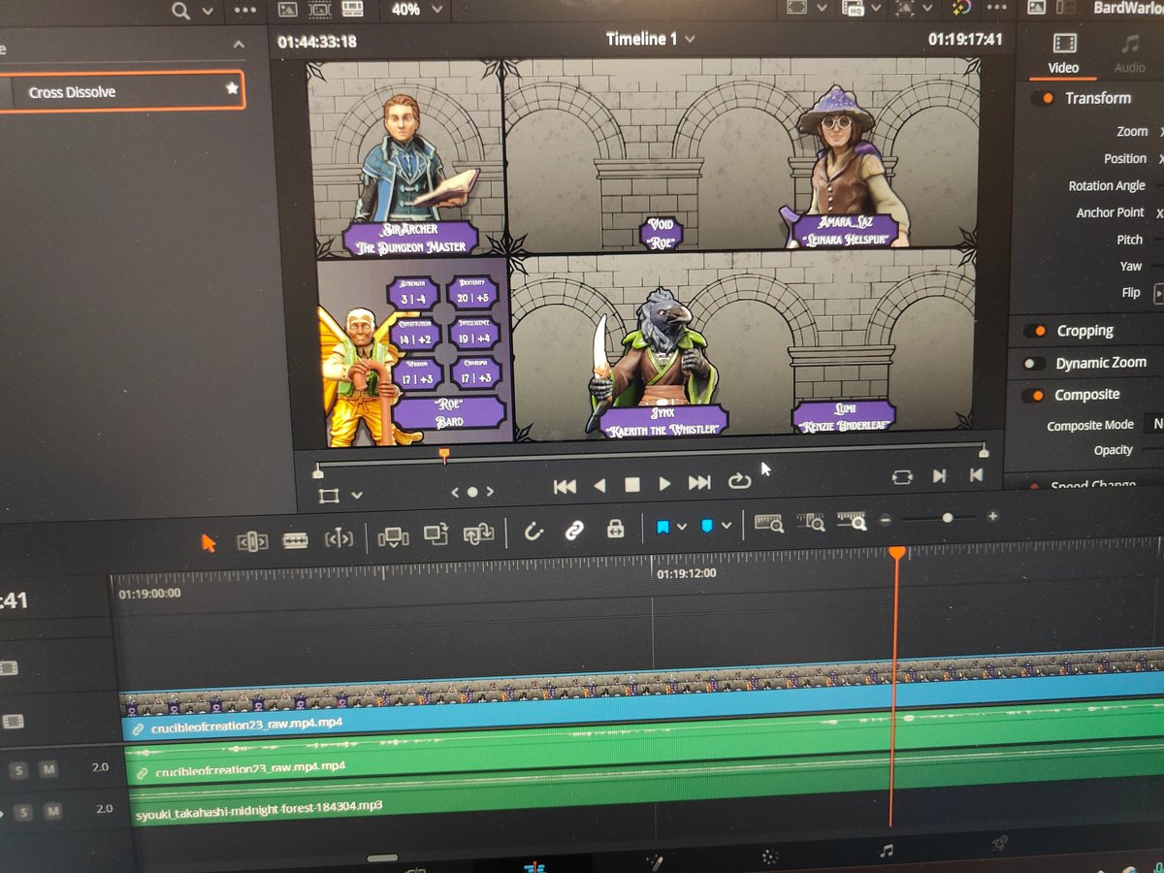This screenshot has height=873, width=1164.
Task: Open effects panel three-dot options menu
Action: tap(245, 10)
